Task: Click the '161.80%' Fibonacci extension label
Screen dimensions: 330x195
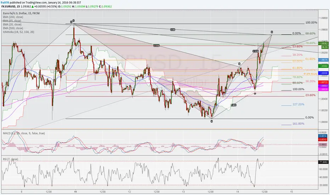Action: [x=298, y=124]
